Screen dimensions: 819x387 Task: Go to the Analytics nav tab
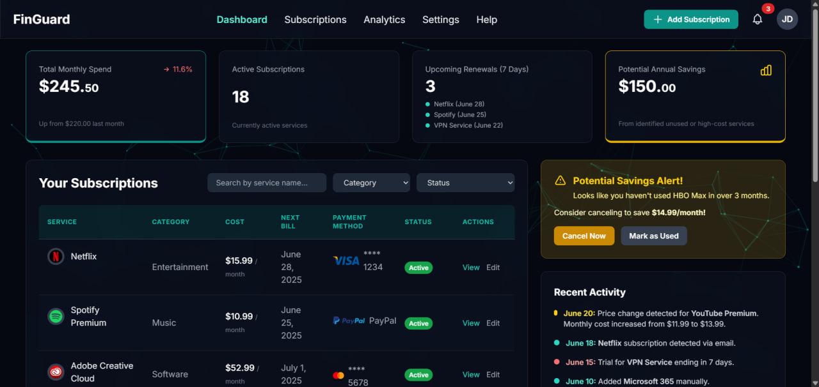tap(384, 20)
